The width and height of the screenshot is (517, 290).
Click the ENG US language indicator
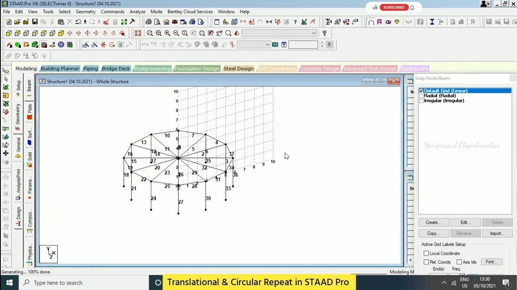click(x=464, y=283)
